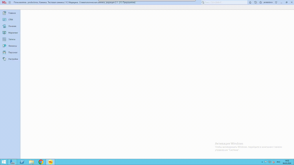
Task: Launch Google Chrome from taskbar
Action: 41,162
